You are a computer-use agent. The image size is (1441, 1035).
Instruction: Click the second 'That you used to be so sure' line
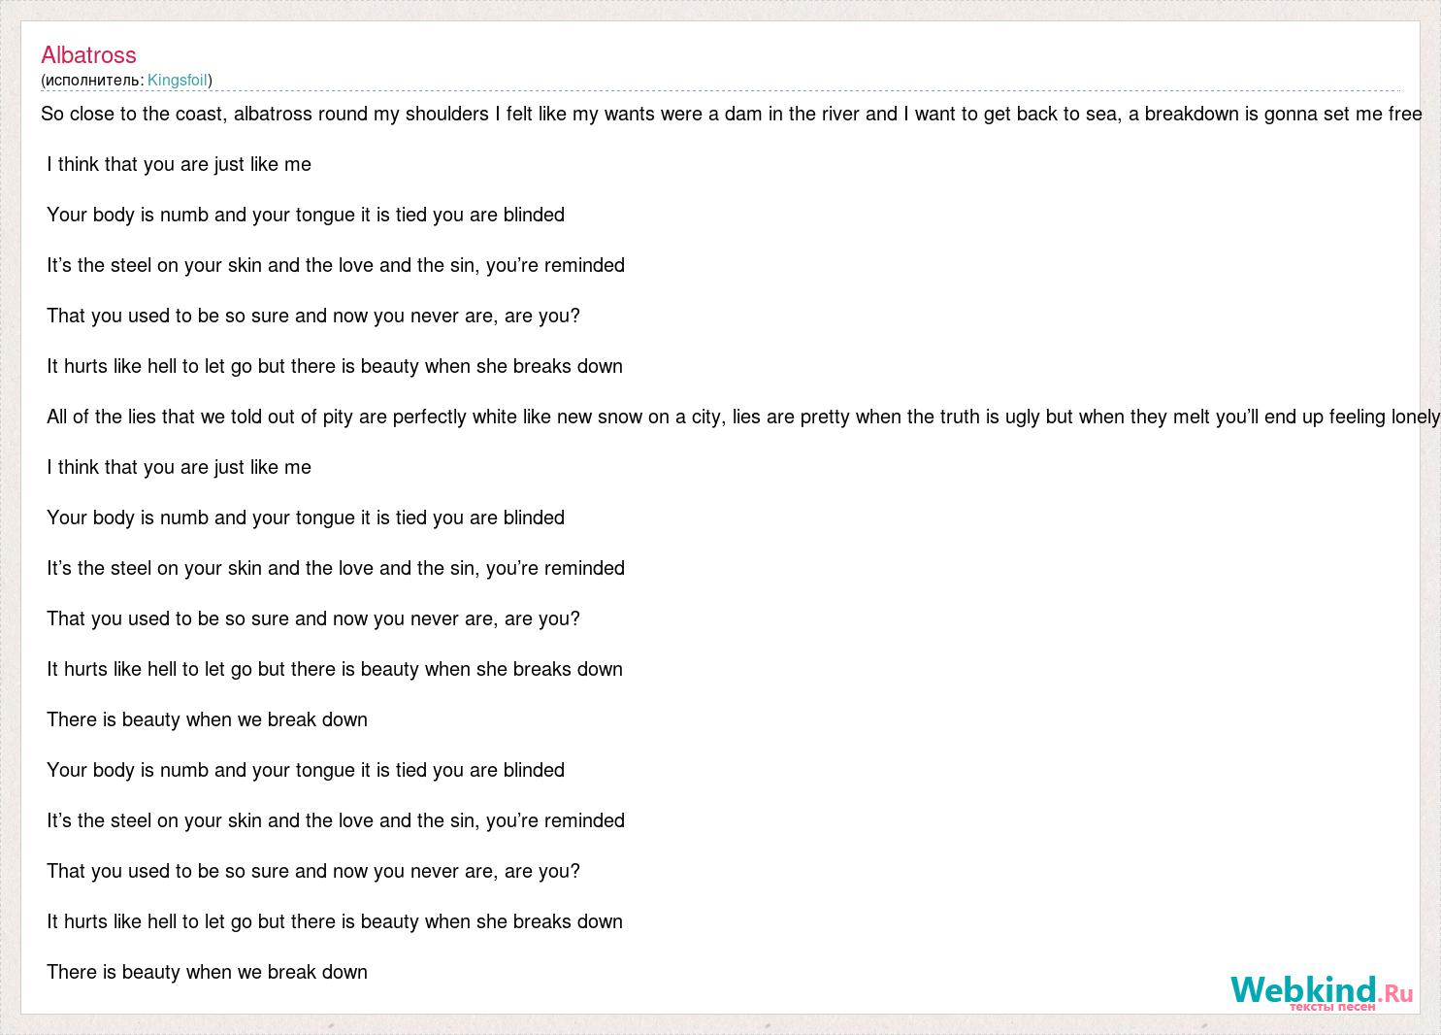[x=313, y=618]
